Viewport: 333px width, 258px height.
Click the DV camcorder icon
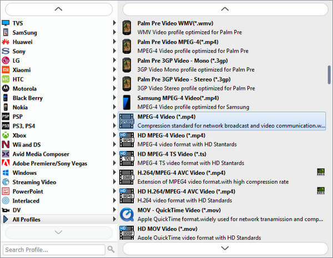[6, 210]
